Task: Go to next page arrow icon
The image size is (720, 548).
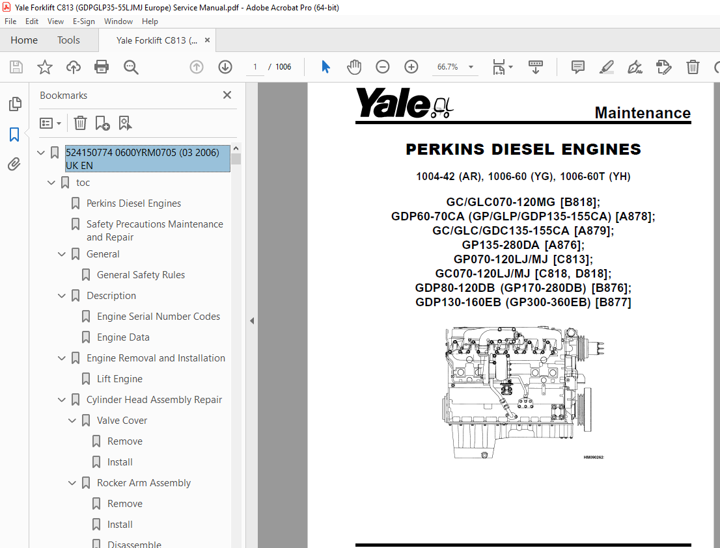Action: coord(225,67)
